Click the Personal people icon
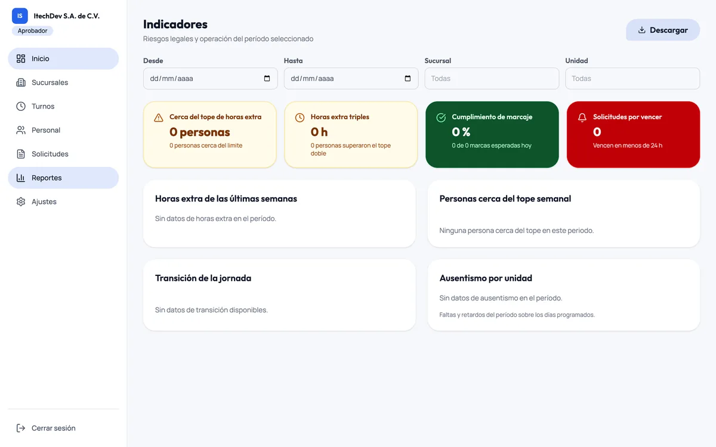 pyautogui.click(x=21, y=130)
